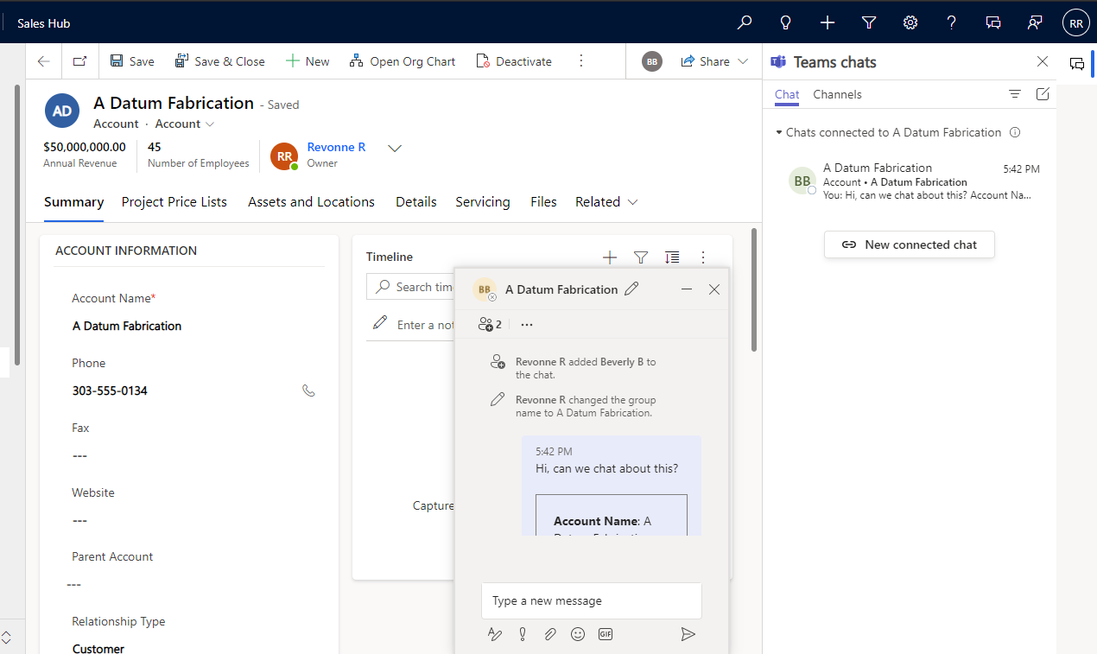Screen dimensions: 1097x654
Task: Open the Related dropdown tab
Action: tap(606, 202)
